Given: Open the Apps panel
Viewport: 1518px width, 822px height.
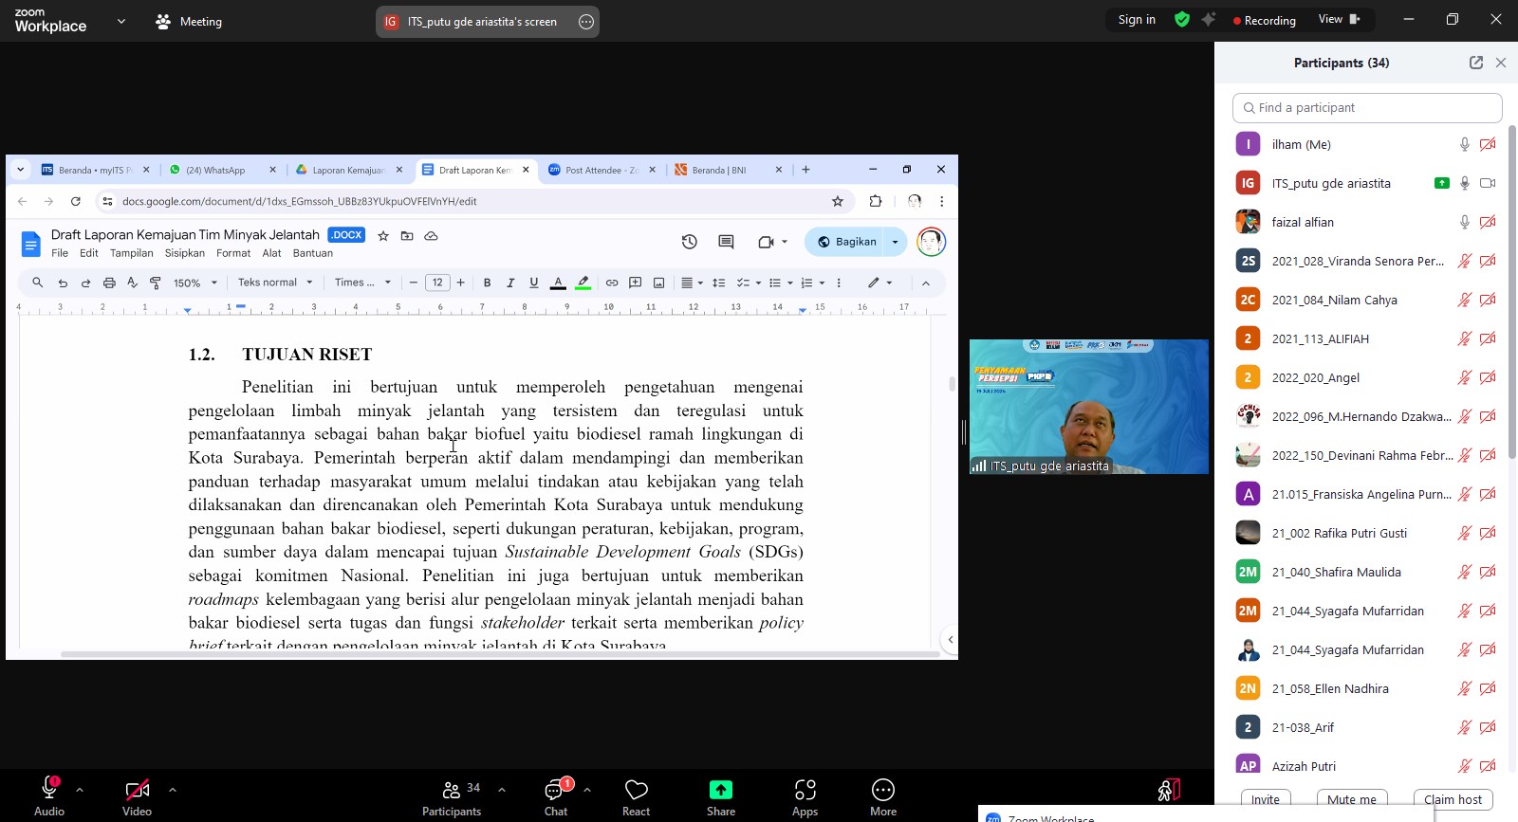Looking at the screenshot, I should (805, 796).
